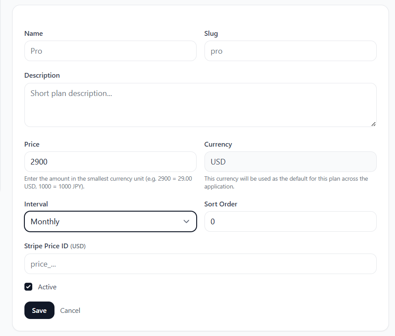Screen dimensions: 395x336
Task: Click the checkmark icon beside Active
Action: 28,287
